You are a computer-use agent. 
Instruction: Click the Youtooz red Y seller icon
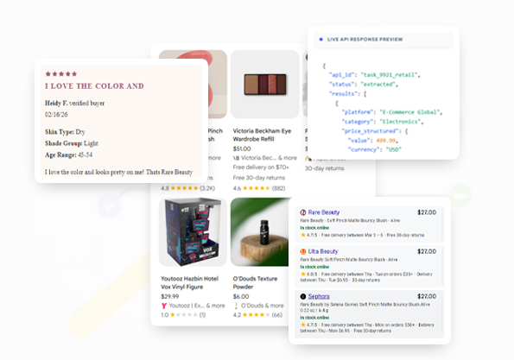point(164,306)
